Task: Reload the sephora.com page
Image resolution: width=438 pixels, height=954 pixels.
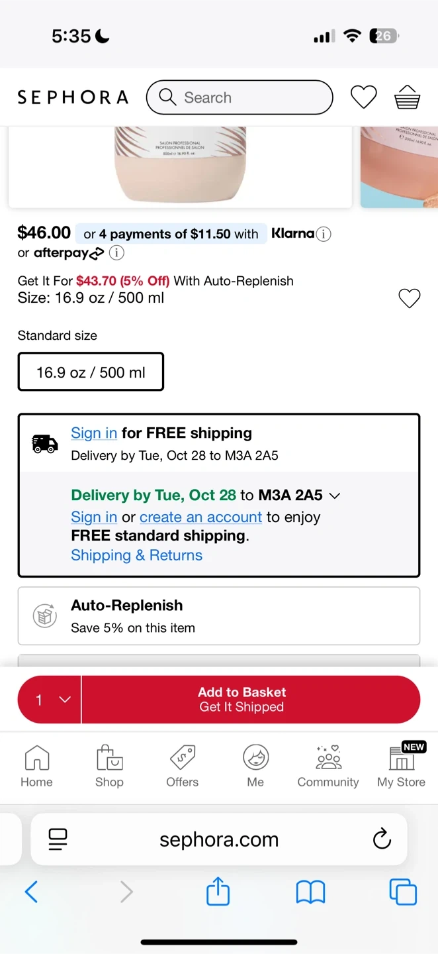Action: tap(382, 839)
